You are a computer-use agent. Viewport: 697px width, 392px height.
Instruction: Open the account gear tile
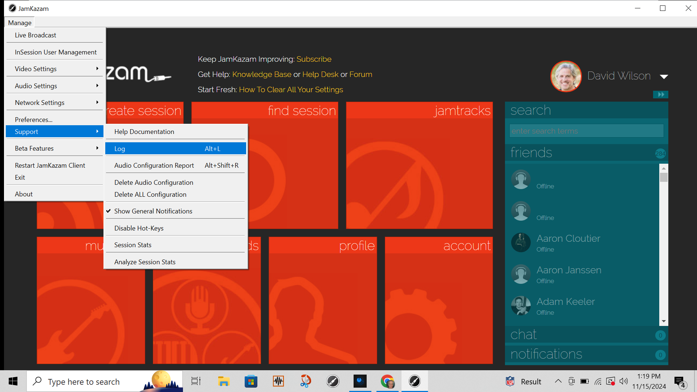439,301
